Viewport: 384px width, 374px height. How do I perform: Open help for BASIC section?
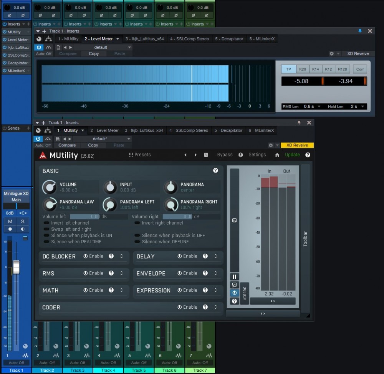tap(215, 171)
